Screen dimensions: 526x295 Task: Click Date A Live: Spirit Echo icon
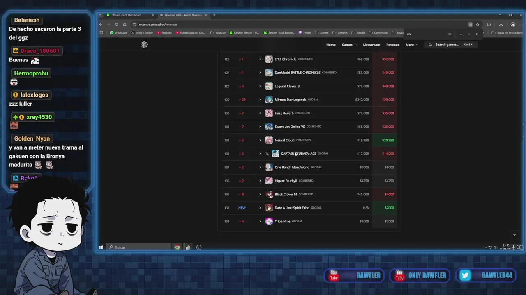pyautogui.click(x=269, y=208)
